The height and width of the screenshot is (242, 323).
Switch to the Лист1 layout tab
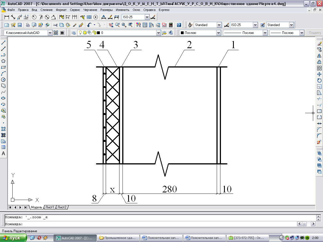tap(50, 207)
